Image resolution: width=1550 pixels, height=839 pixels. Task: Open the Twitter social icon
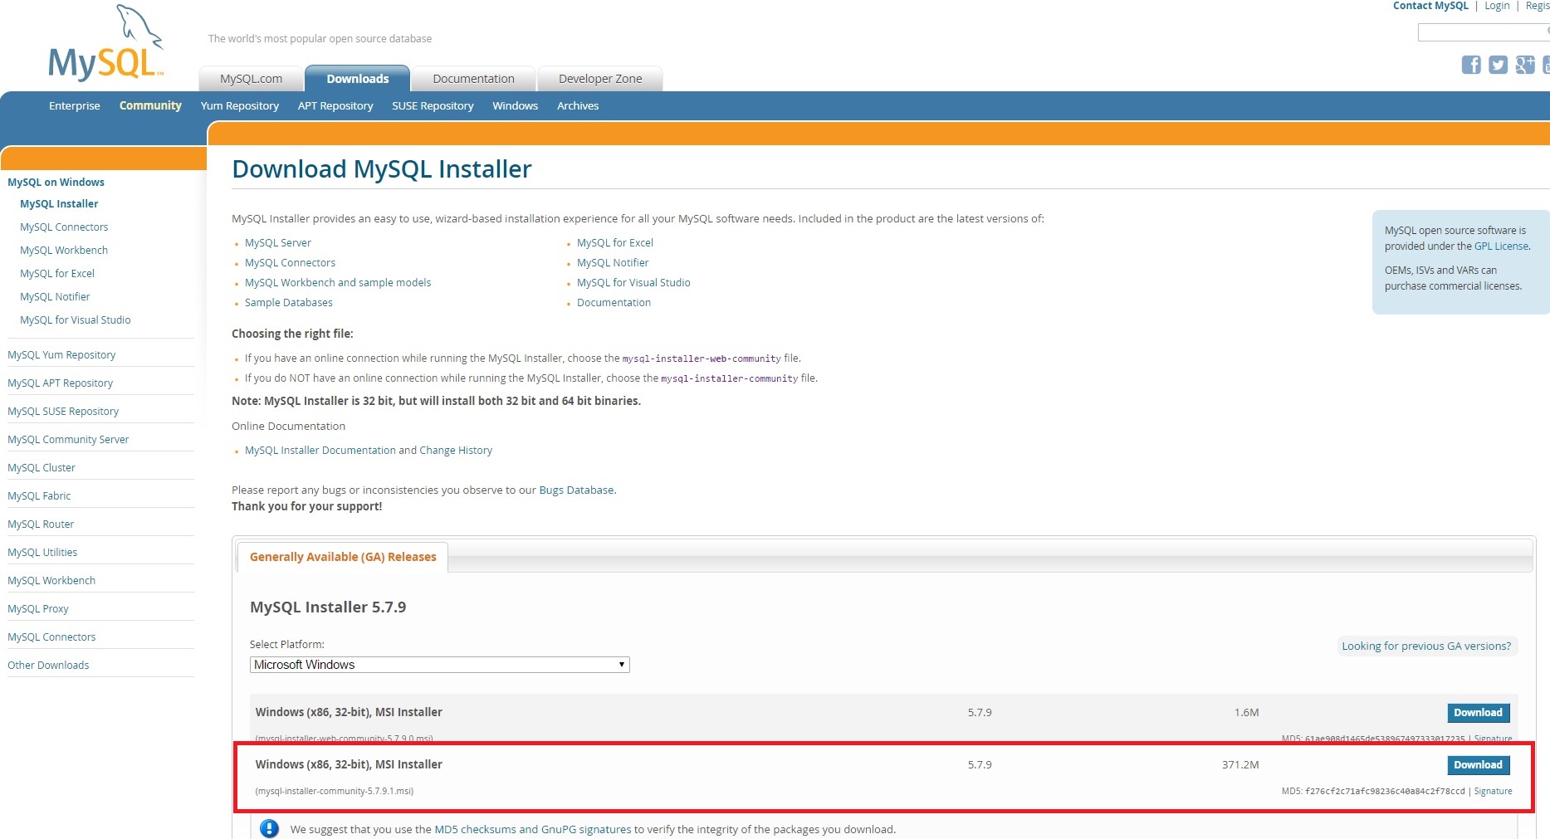click(1498, 65)
